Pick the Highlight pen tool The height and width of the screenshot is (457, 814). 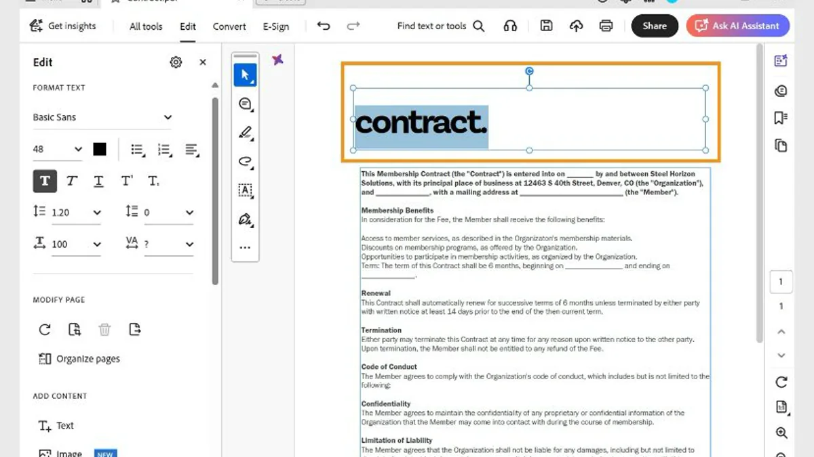click(245, 133)
